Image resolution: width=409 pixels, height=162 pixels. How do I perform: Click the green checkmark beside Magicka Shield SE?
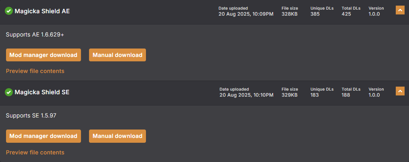tap(9, 92)
